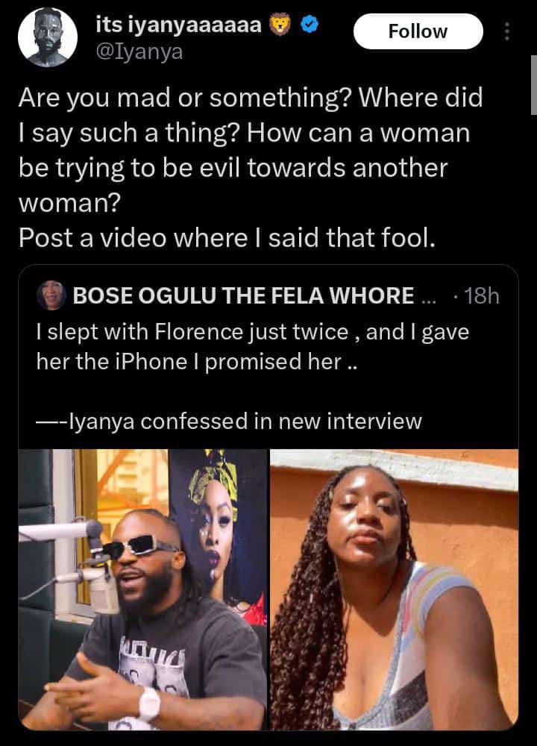Image resolution: width=537 pixels, height=746 pixels.
Task: Click the lion emoji in the display name
Action: pos(278,23)
